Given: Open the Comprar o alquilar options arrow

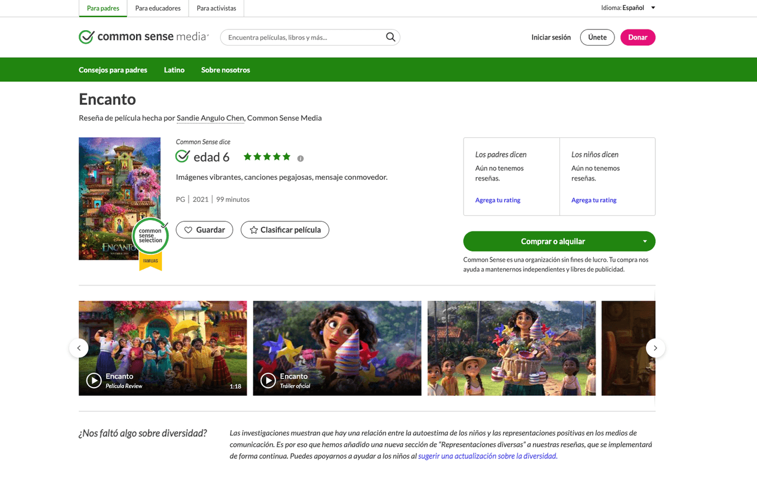Looking at the screenshot, I should pyautogui.click(x=645, y=241).
